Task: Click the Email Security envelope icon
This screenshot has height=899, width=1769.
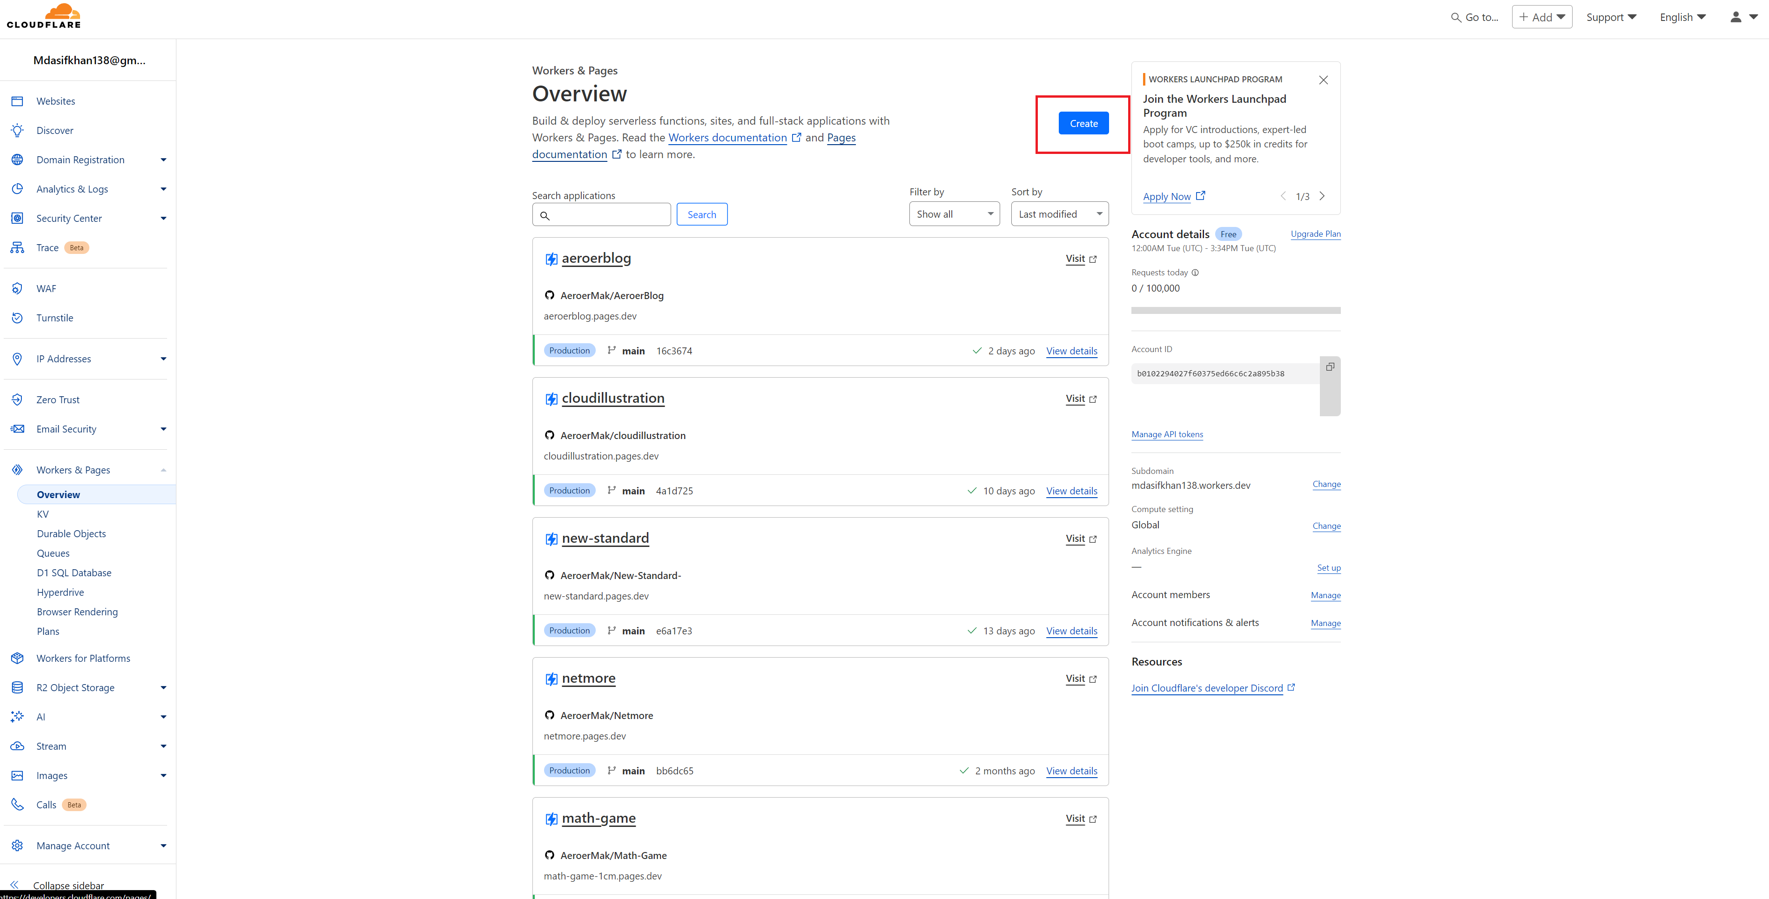Action: [17, 429]
